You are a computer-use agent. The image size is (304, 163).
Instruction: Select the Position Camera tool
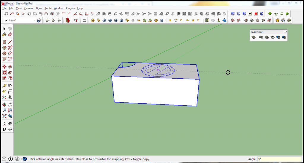pos(4,124)
